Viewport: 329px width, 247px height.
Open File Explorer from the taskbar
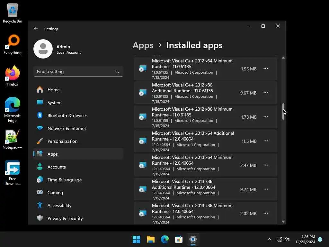pyautogui.click(x=151, y=239)
